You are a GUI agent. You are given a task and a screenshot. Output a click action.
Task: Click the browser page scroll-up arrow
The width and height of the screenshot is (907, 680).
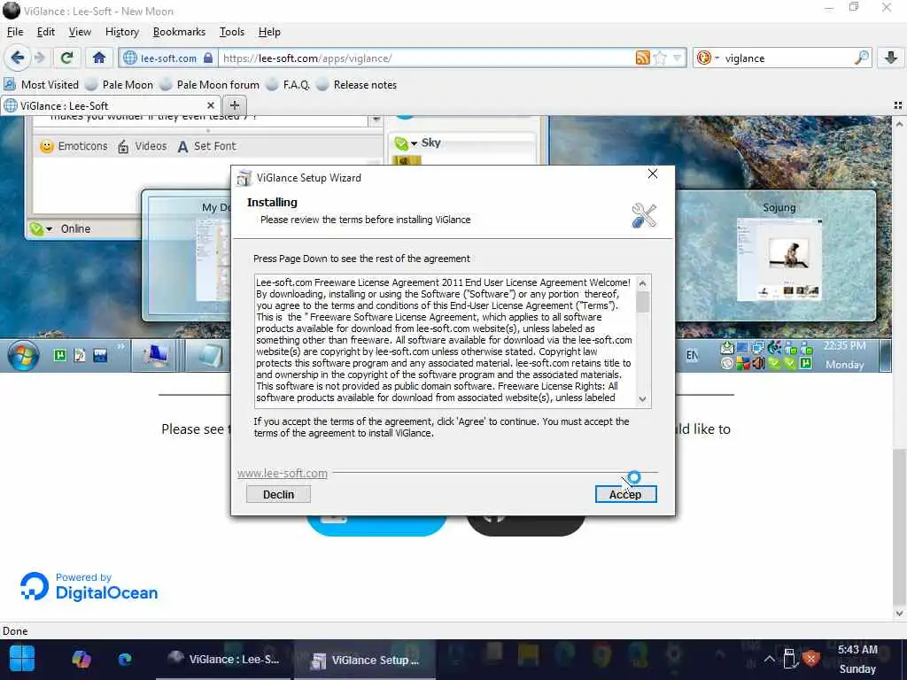pyautogui.click(x=900, y=124)
